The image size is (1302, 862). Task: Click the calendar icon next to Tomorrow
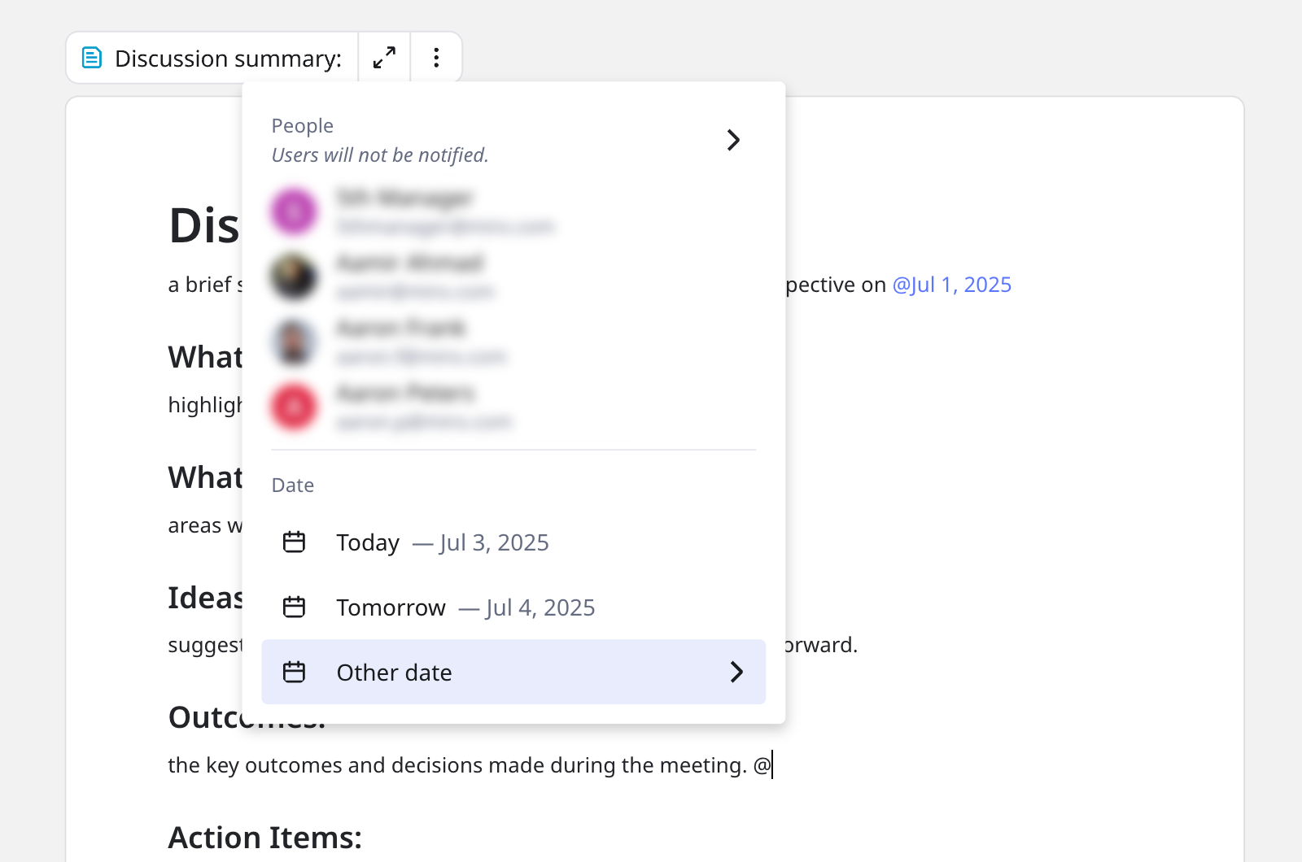(x=294, y=607)
